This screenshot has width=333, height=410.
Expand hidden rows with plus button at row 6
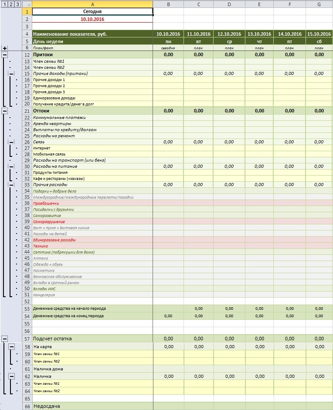tap(5, 48)
